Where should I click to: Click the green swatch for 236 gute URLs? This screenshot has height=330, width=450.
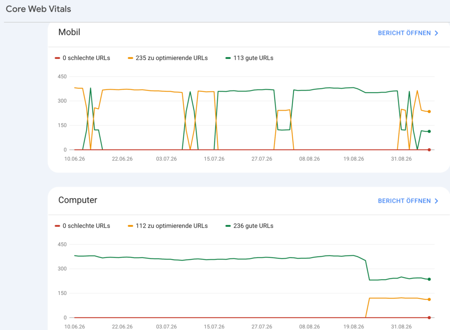coord(228,226)
